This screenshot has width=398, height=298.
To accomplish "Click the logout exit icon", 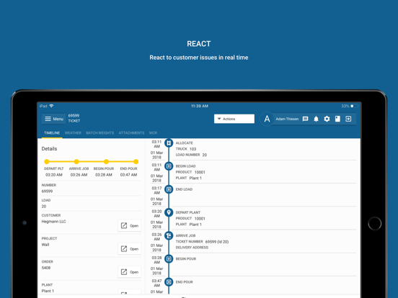I will click(348, 119).
